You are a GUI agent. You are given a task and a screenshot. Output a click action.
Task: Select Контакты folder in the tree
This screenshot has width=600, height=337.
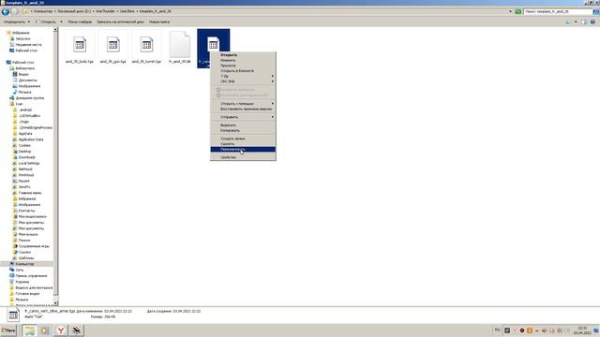[x=26, y=211]
